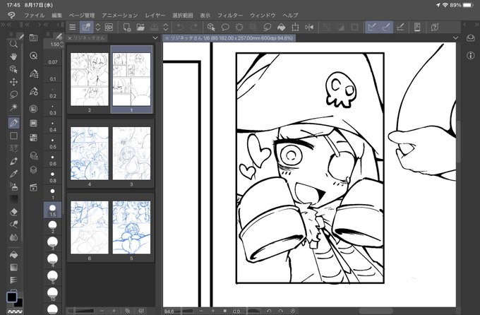
Task: Open the information panel icon at right
Action: click(470, 56)
